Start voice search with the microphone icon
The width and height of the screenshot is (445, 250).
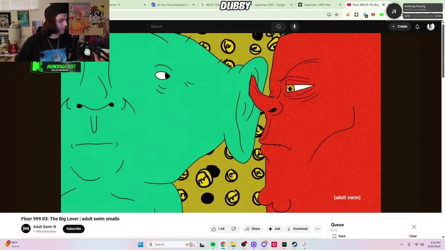pyautogui.click(x=294, y=26)
